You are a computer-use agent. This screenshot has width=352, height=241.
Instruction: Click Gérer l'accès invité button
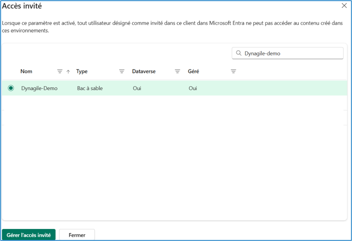tap(29, 235)
